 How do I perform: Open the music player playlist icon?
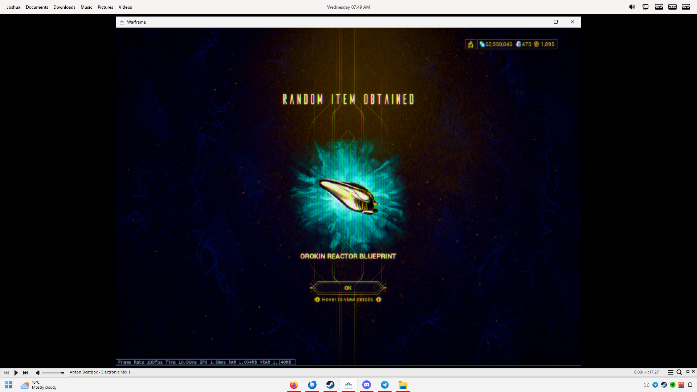click(670, 372)
